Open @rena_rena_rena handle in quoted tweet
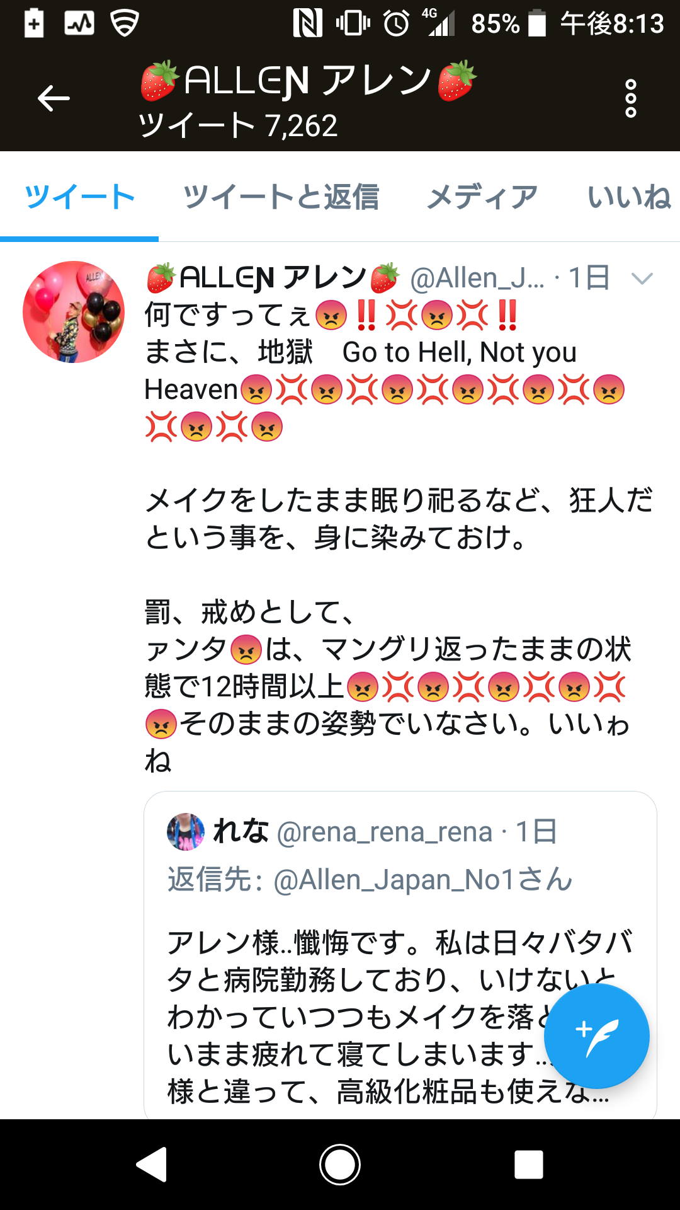The height and width of the screenshot is (1210, 680). [x=385, y=832]
